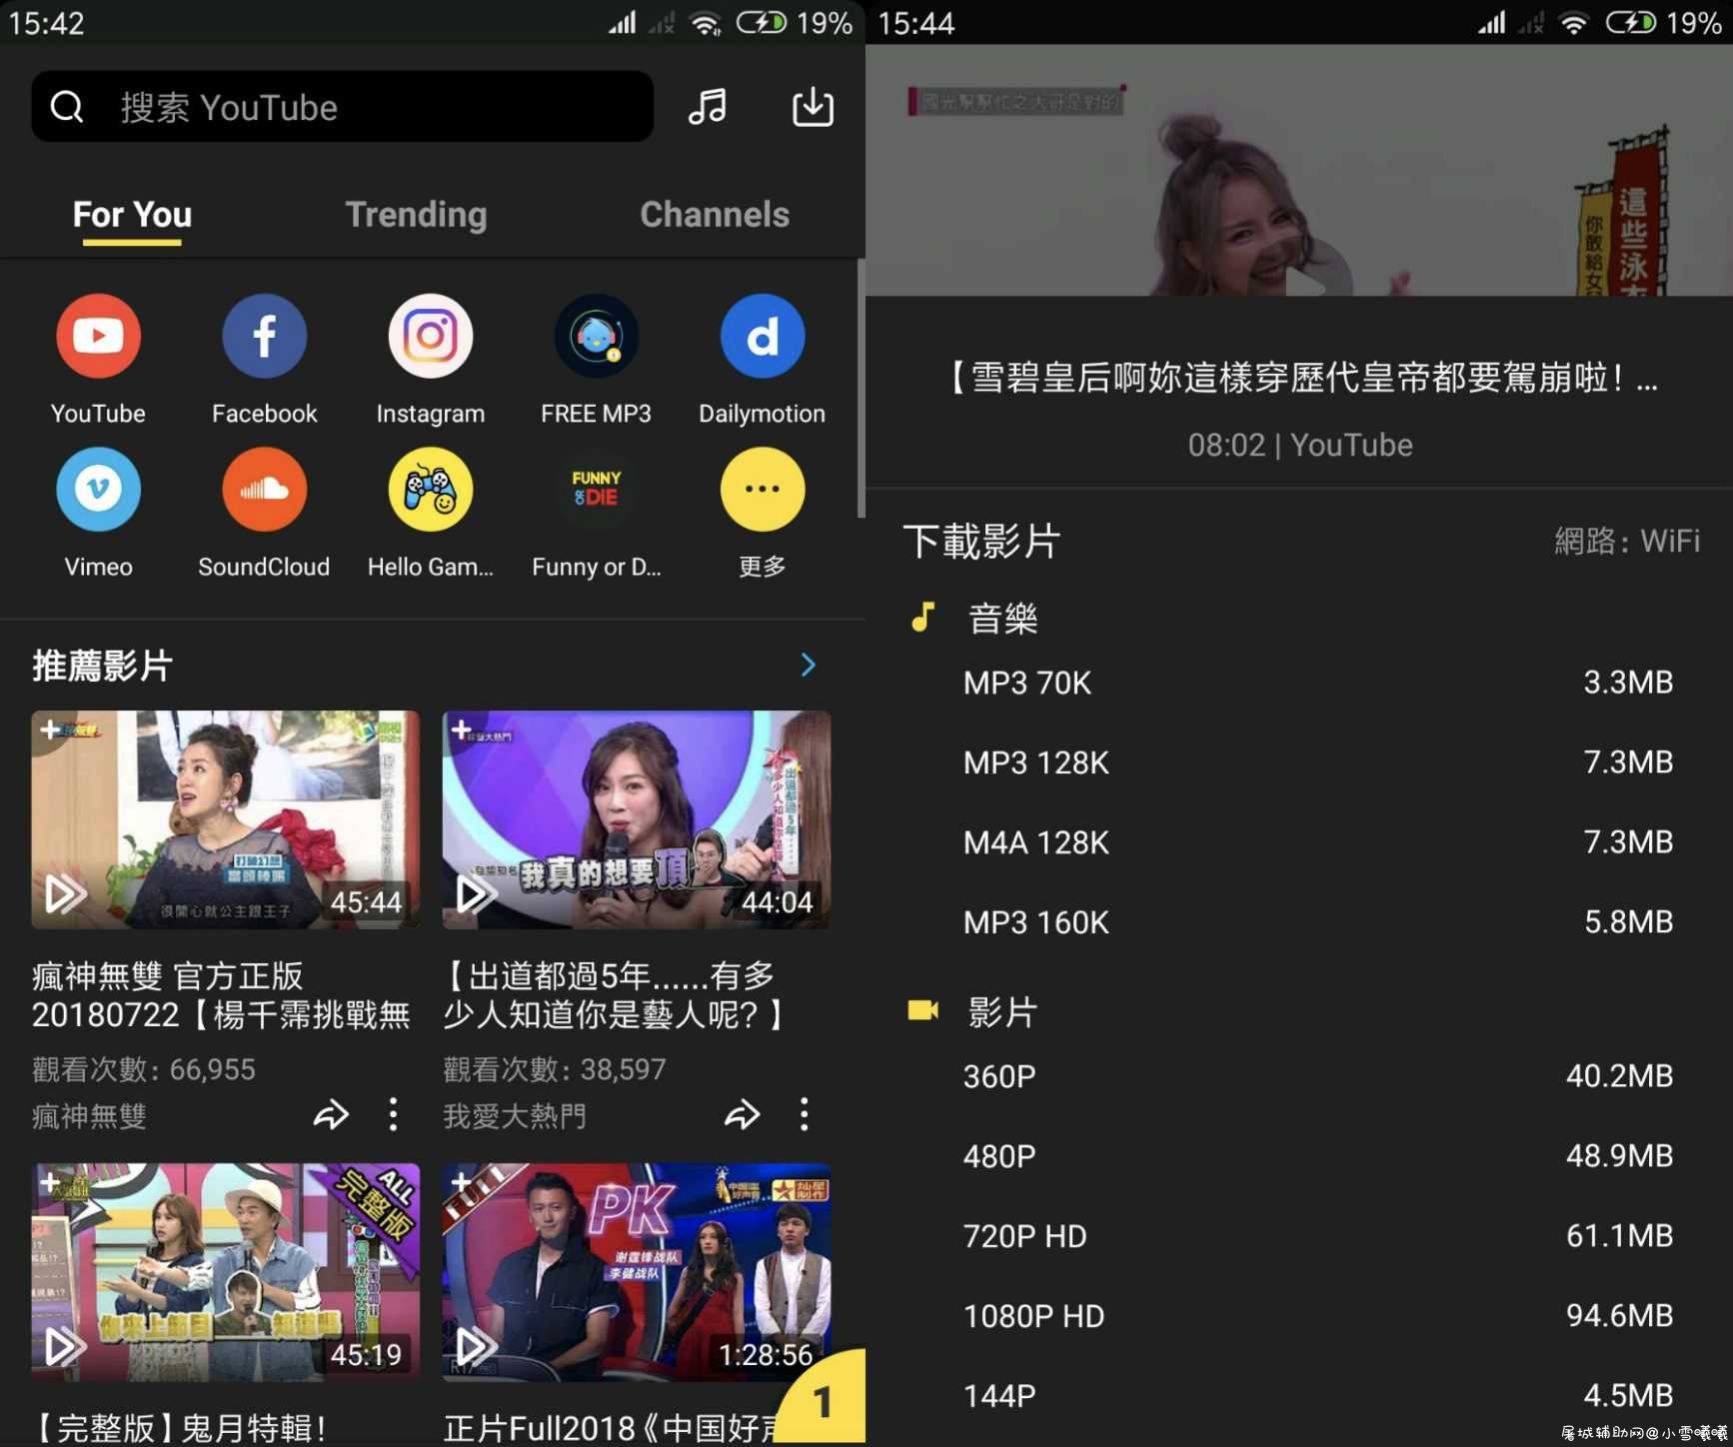The width and height of the screenshot is (1733, 1447).
Task: Expand the 推薦影片 section arrow
Action: tap(809, 665)
